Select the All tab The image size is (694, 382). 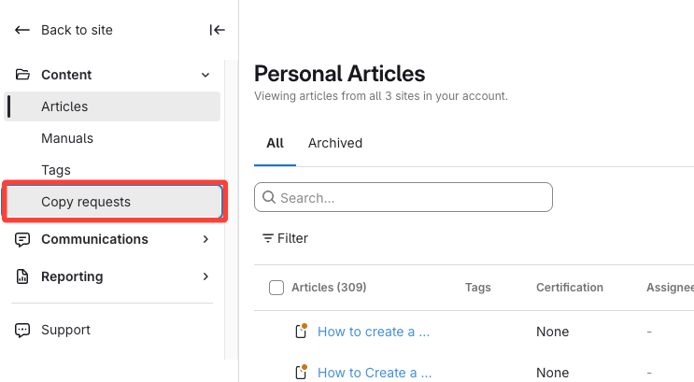(275, 143)
